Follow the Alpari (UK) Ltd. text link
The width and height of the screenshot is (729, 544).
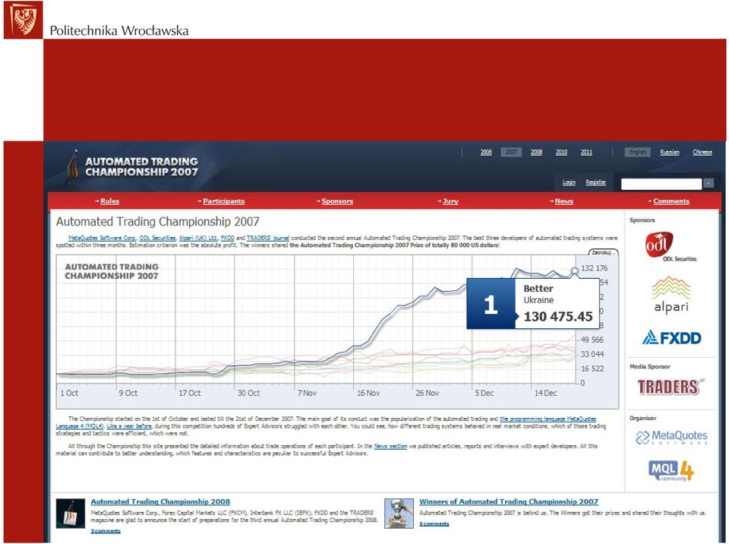pyautogui.click(x=198, y=238)
